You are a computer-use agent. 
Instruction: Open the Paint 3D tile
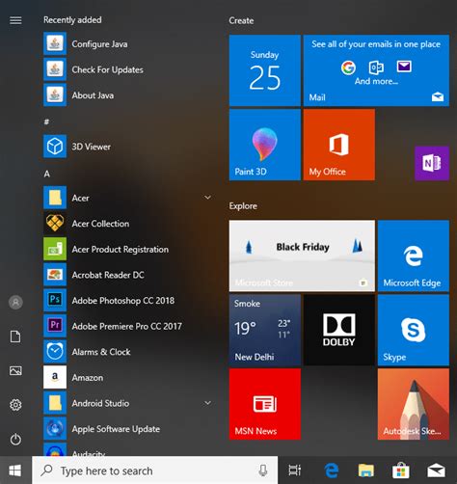[x=265, y=145]
